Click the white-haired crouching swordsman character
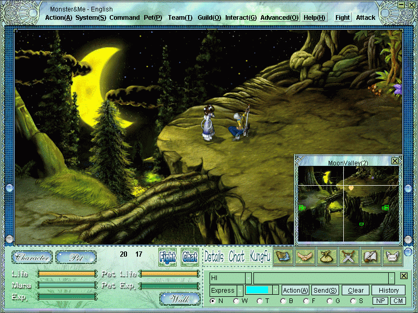The image size is (418, 313). pos(240,123)
